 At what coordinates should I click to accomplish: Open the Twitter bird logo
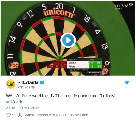coord(127,82)
